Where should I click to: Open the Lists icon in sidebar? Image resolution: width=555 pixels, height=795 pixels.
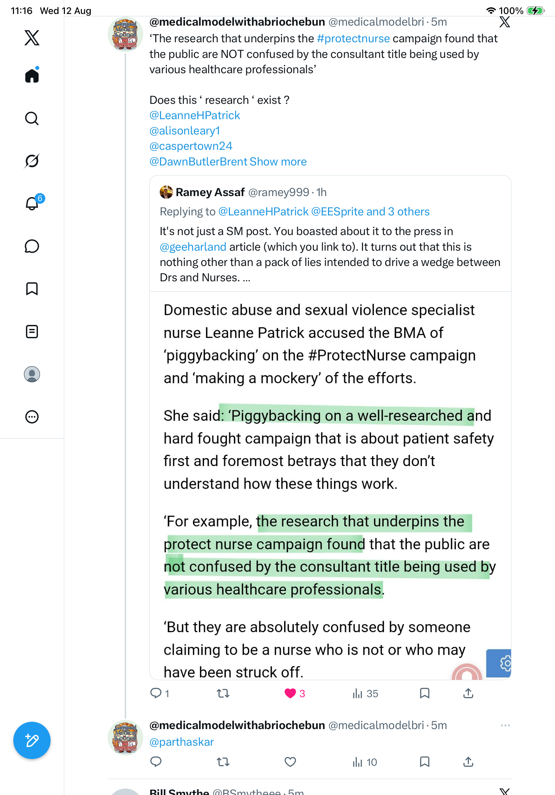[32, 332]
